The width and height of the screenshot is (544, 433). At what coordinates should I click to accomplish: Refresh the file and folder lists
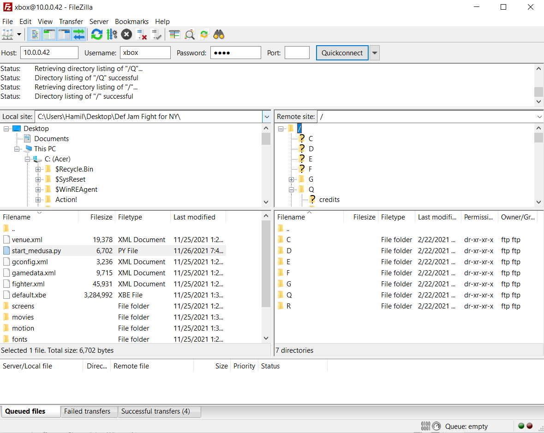97,34
